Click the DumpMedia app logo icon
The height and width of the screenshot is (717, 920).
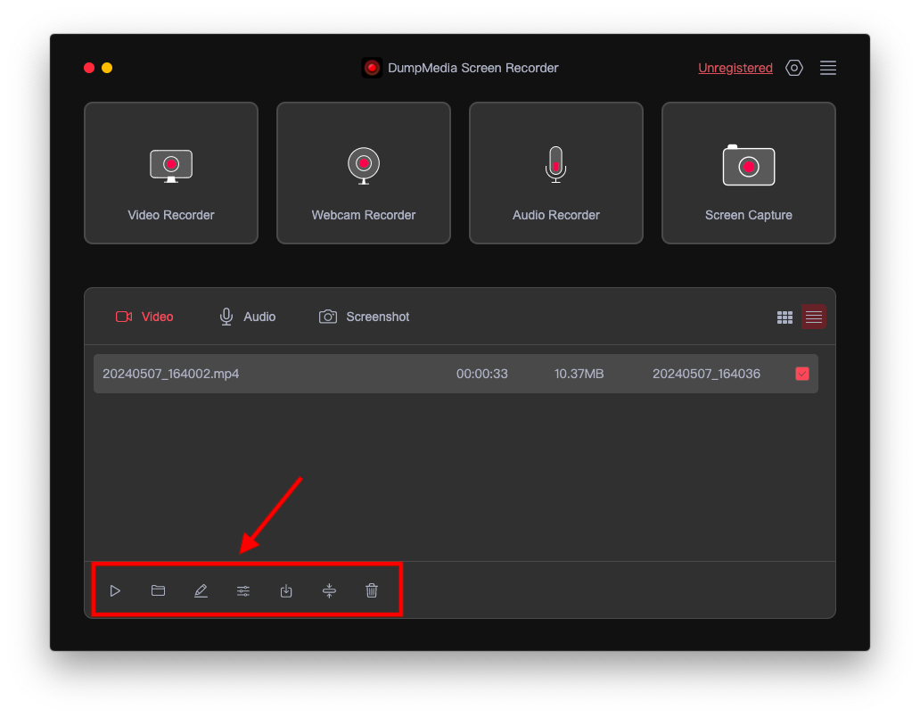pos(372,68)
